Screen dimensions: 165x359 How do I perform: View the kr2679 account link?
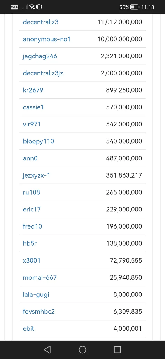coord(33,90)
